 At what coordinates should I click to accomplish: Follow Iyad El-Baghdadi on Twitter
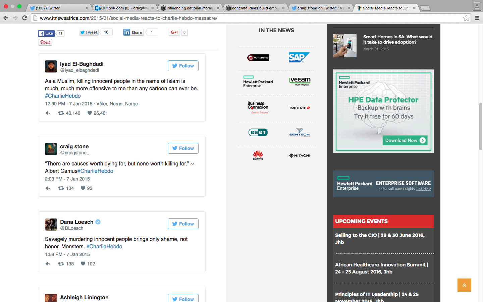point(183,66)
